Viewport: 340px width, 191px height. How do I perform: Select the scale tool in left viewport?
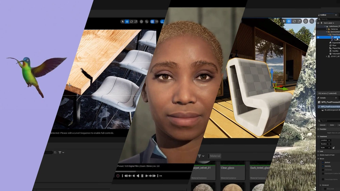pyautogui.click(x=136, y=21)
